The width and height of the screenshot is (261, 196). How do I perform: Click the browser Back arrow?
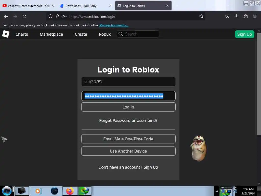(6, 17)
